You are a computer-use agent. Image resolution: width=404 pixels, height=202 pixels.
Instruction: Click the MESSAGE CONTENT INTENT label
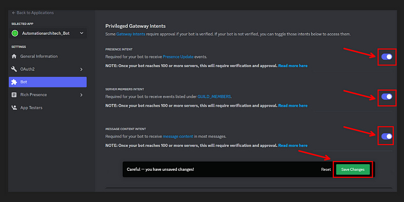pos(126,129)
